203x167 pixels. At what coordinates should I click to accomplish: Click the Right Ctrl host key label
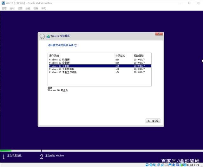tap(193, 165)
